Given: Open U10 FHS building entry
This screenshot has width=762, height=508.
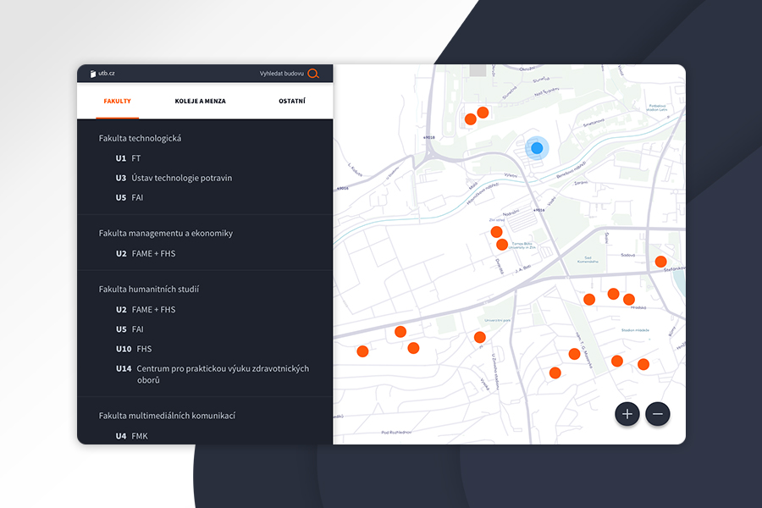Looking at the screenshot, I should pyautogui.click(x=134, y=349).
